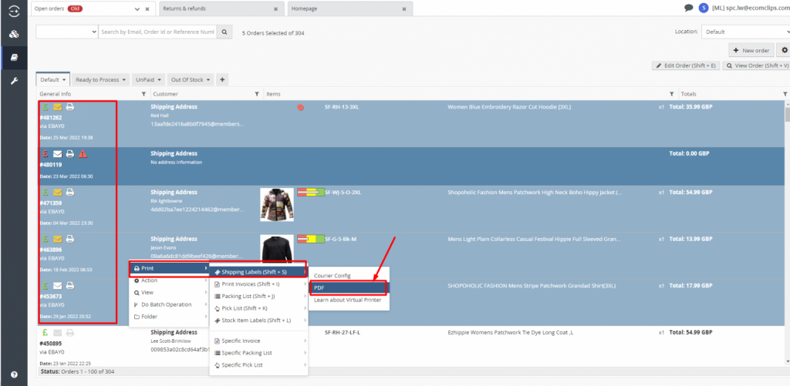The height and width of the screenshot is (386, 790).
Task: Click the paid pound icon on order #481262
Action: click(46, 107)
